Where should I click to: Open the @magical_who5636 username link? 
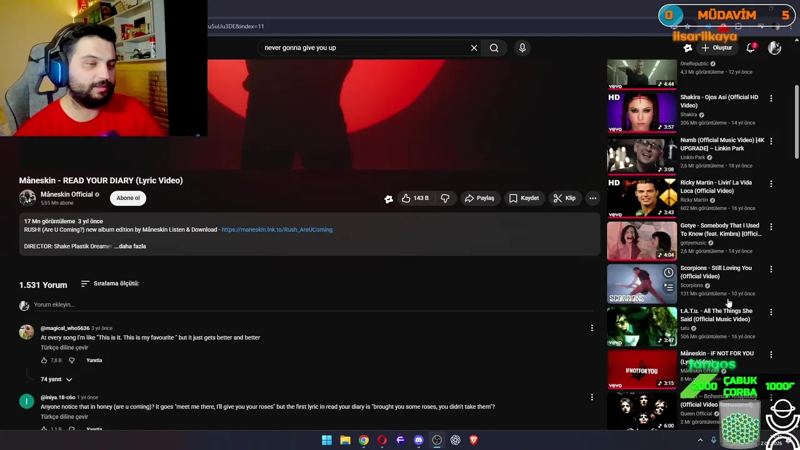coord(65,328)
